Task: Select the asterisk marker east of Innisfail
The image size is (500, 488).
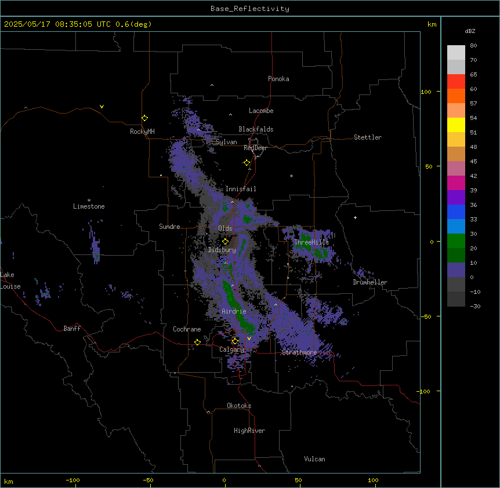Action: [x=291, y=176]
